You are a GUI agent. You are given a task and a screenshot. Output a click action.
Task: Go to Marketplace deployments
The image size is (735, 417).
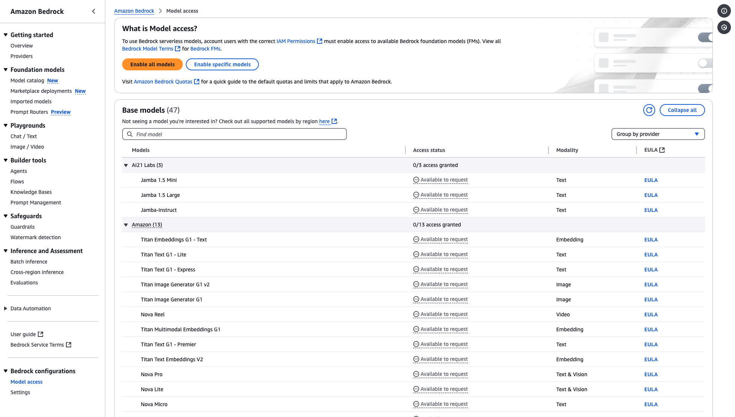pyautogui.click(x=41, y=91)
